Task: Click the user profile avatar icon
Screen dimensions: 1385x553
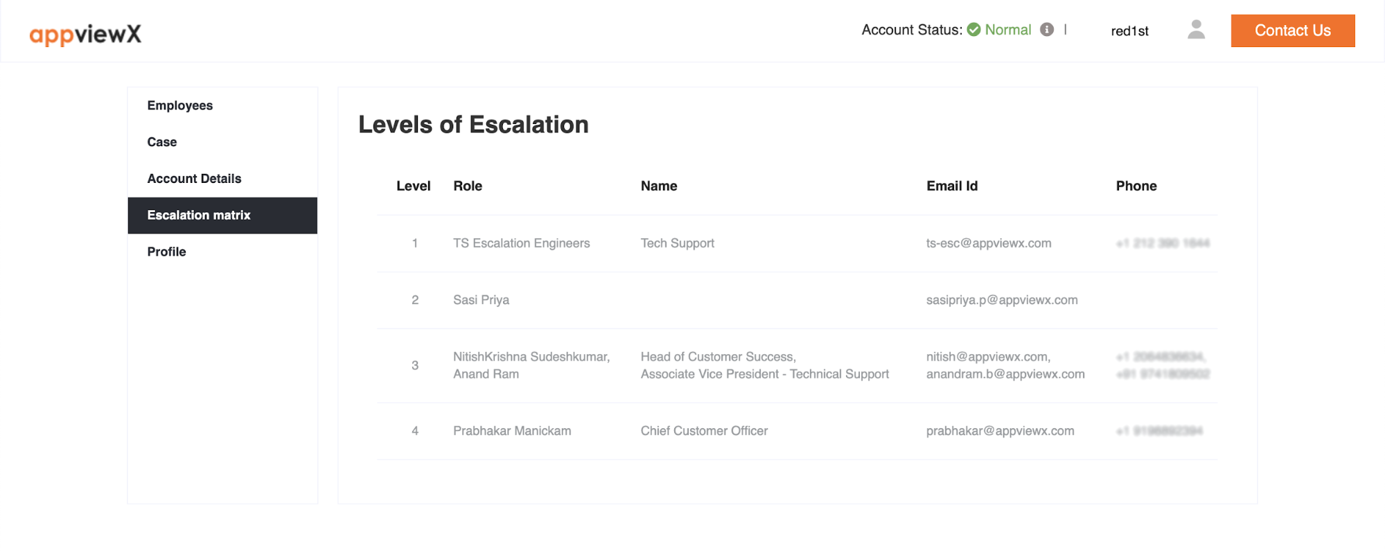Action: [x=1196, y=30]
